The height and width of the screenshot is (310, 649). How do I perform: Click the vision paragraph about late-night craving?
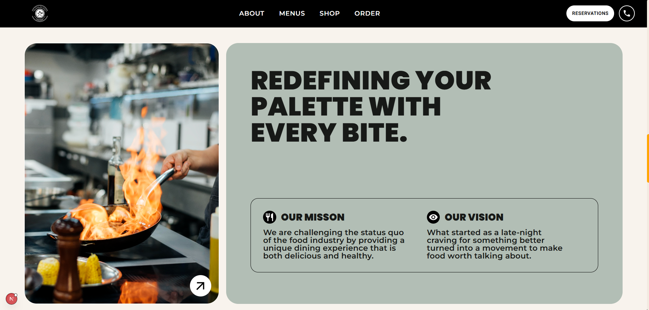(x=494, y=244)
